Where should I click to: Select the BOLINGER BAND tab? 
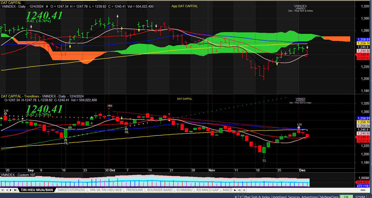pos(160,190)
